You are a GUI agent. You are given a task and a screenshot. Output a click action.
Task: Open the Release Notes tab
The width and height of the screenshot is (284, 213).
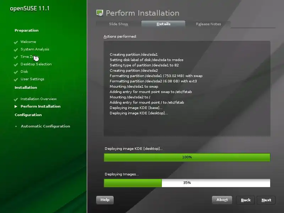[x=208, y=24]
